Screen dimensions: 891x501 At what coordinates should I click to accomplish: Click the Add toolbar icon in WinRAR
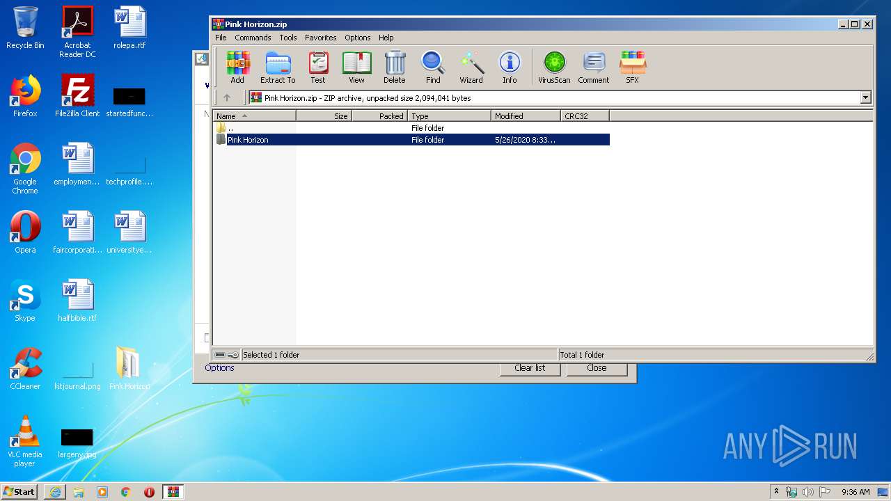[237, 67]
